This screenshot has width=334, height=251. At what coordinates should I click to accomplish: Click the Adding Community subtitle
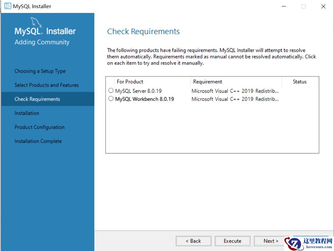tap(42, 42)
